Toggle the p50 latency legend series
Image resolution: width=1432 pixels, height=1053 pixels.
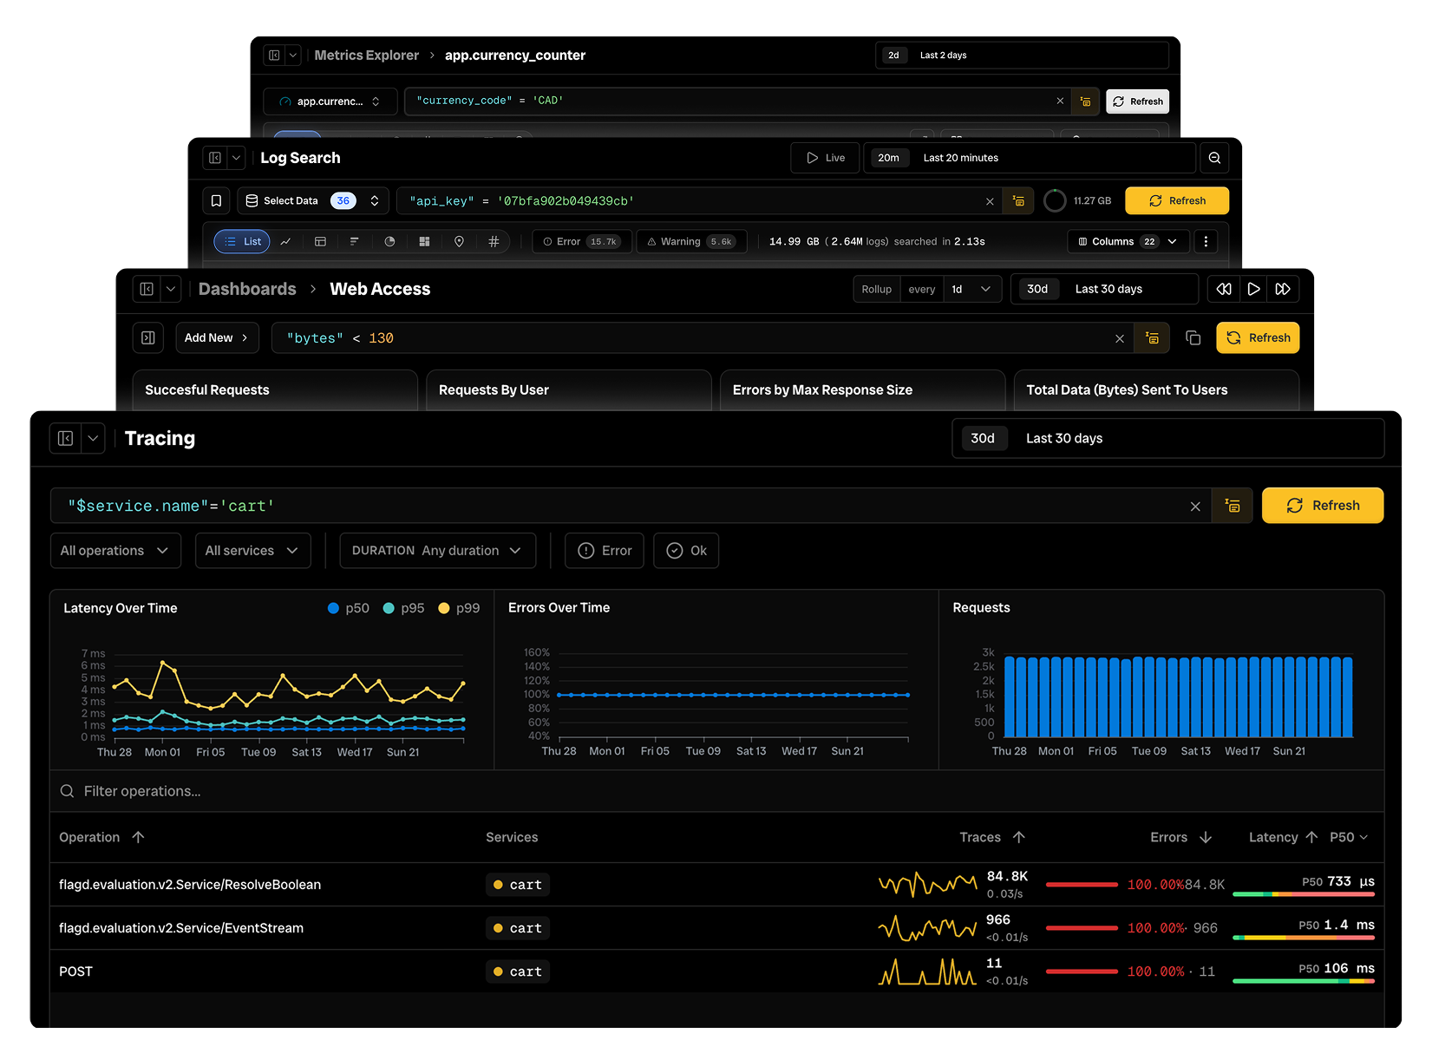tap(349, 608)
